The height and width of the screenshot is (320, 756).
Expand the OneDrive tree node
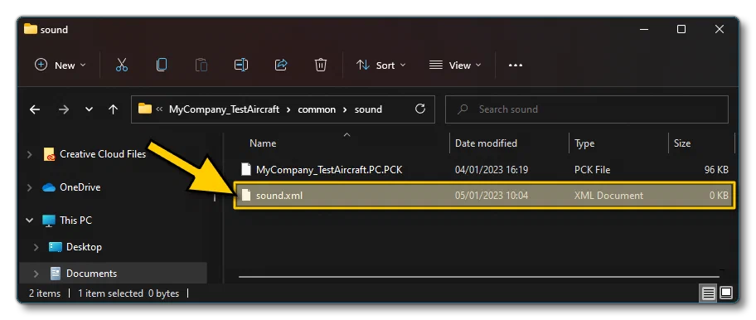(29, 187)
